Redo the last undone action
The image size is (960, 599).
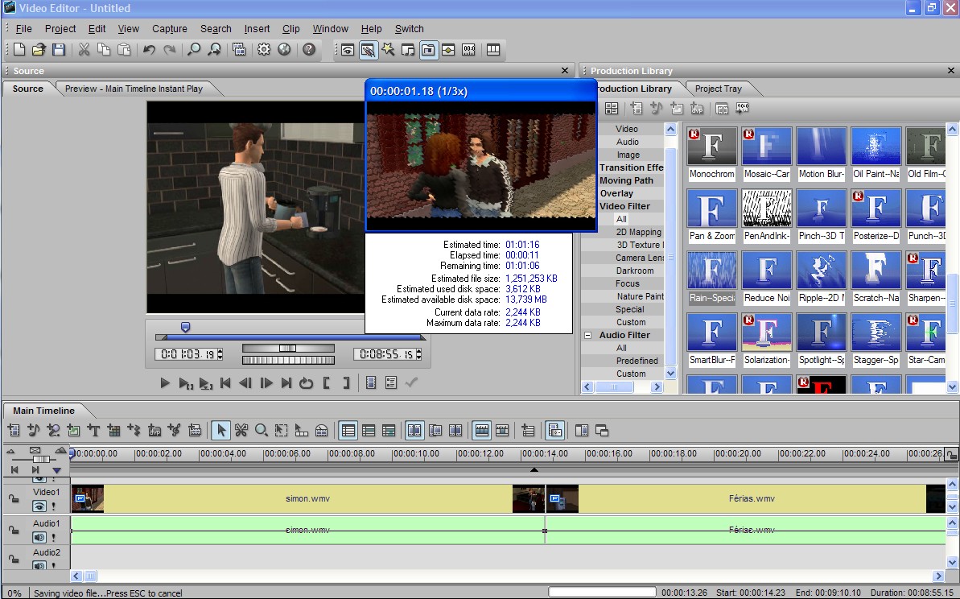pyautogui.click(x=170, y=50)
